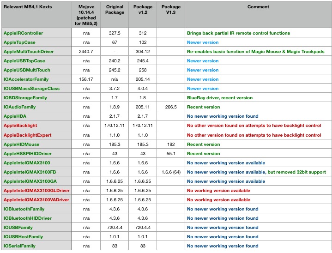The image size is (332, 253).
Task: Click the backlight control comment for AppleBacklight
Action: (254, 126)
